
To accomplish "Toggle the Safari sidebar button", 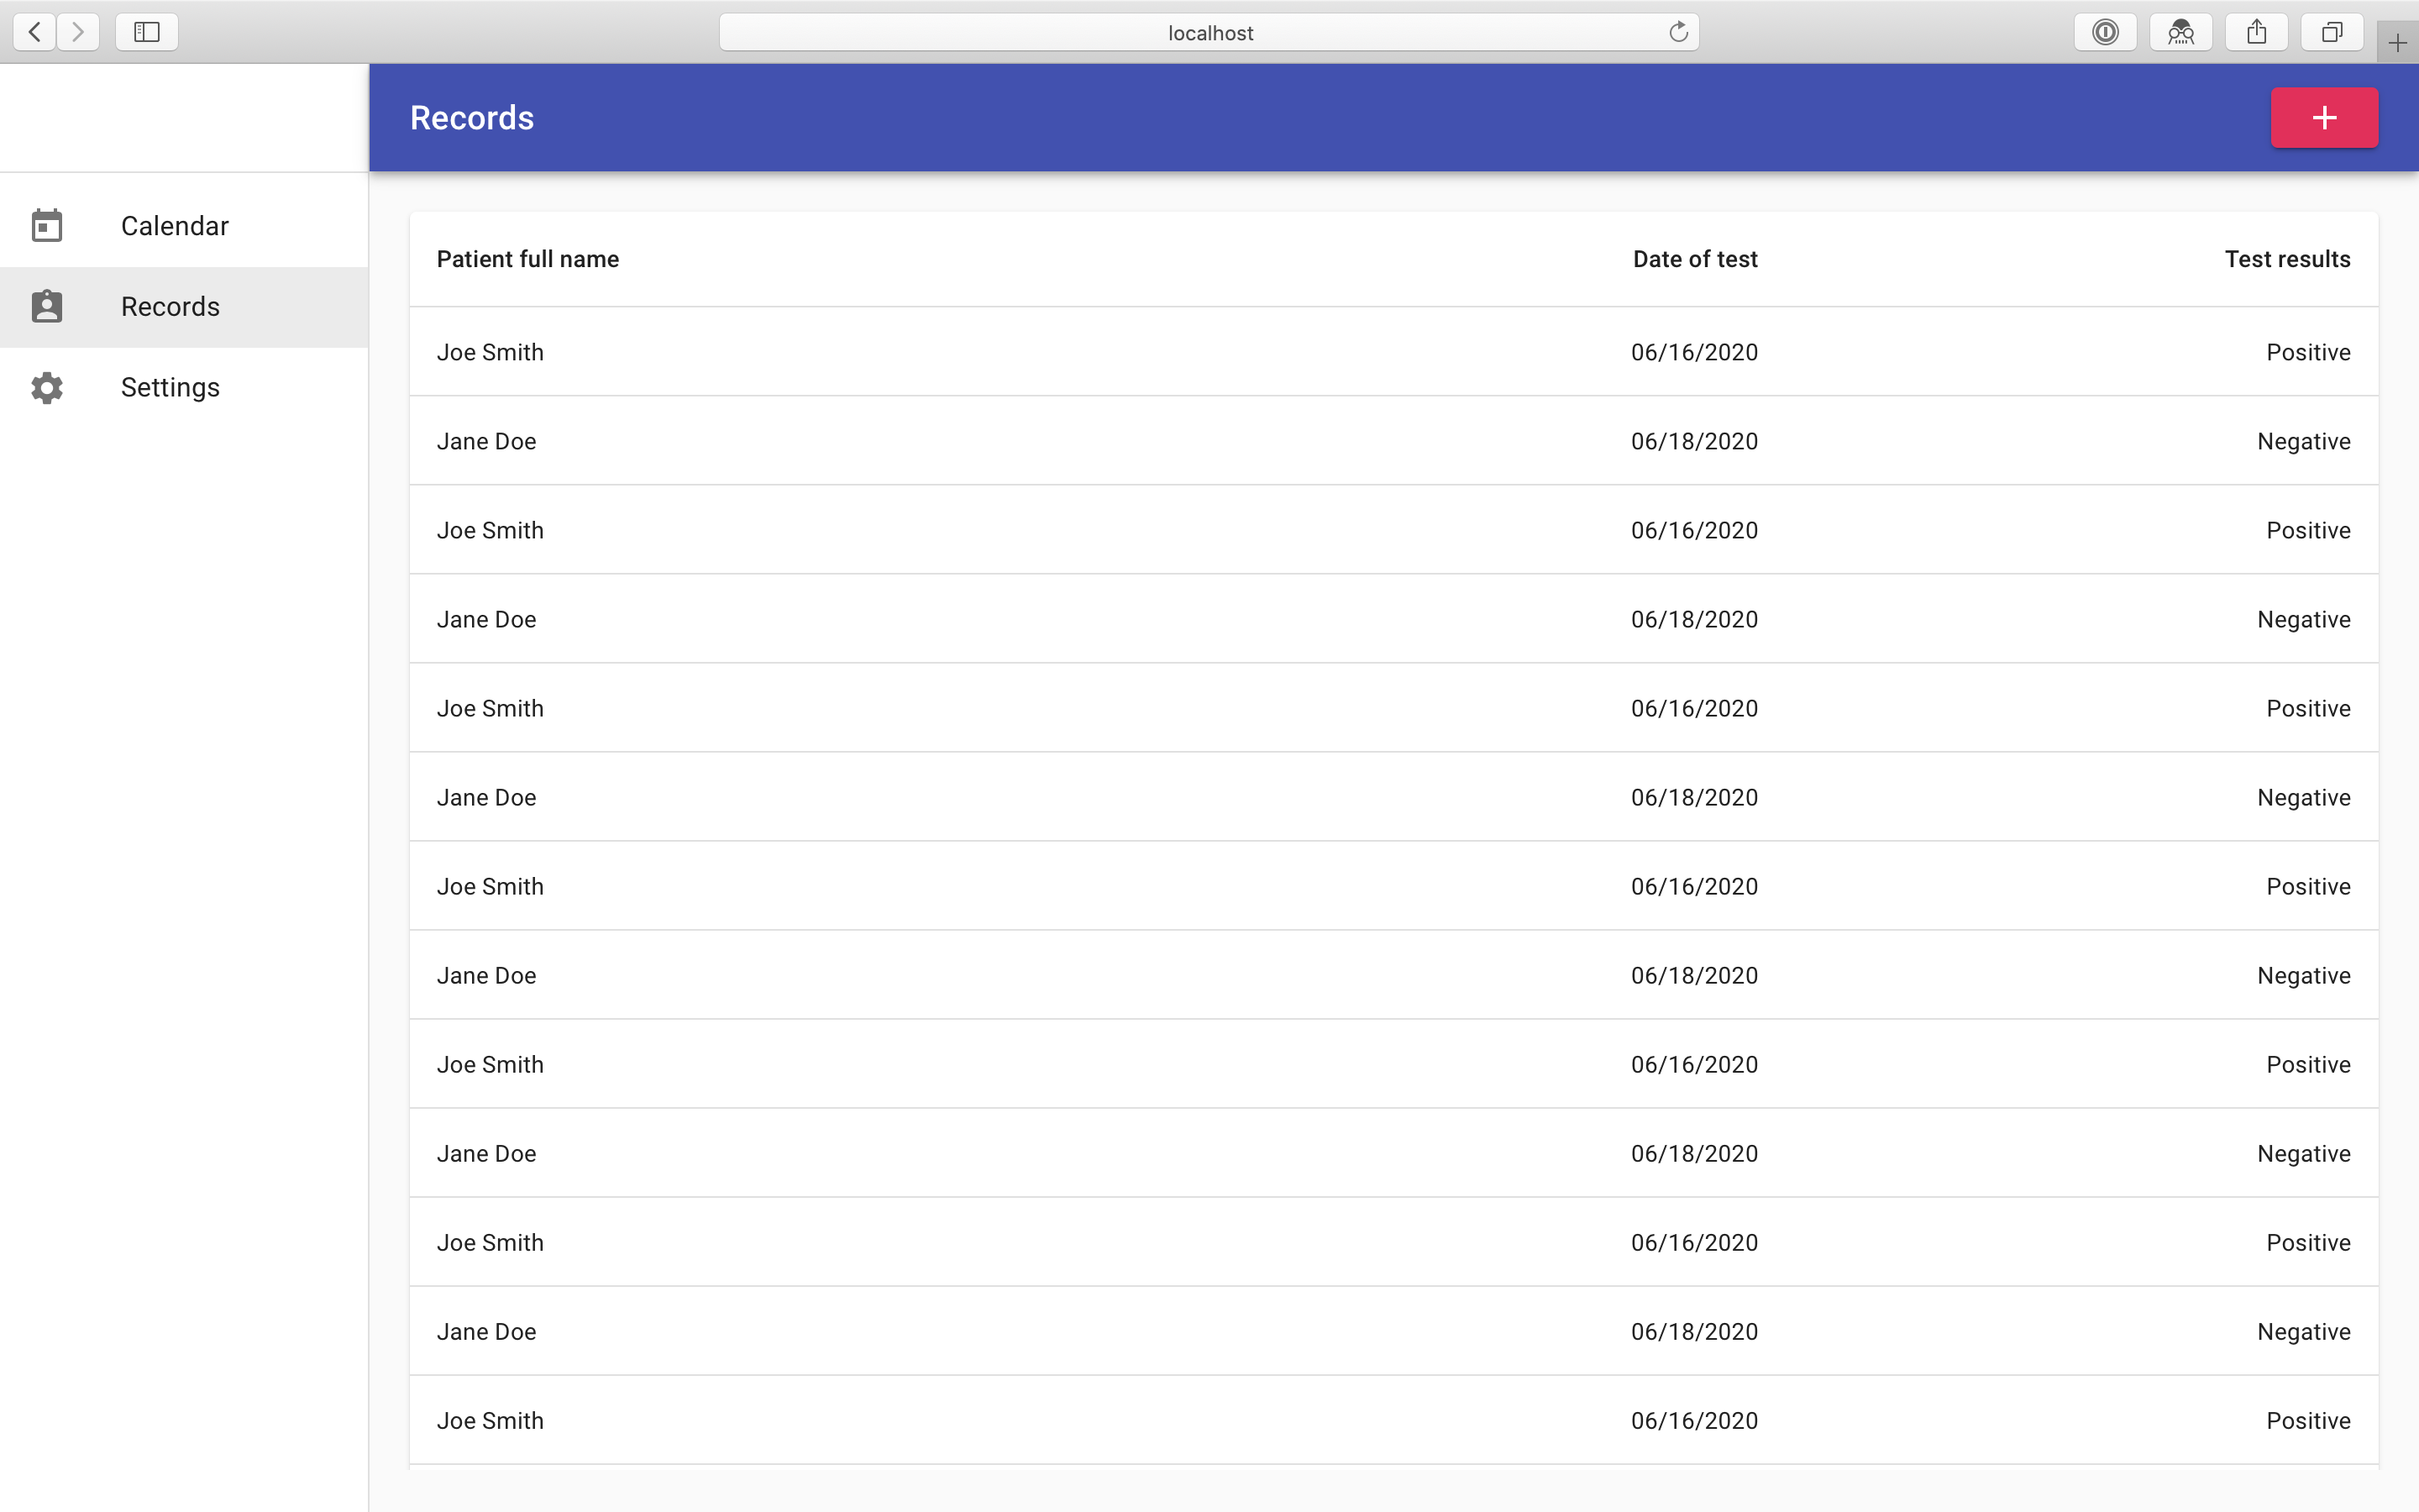I will 147,32.
